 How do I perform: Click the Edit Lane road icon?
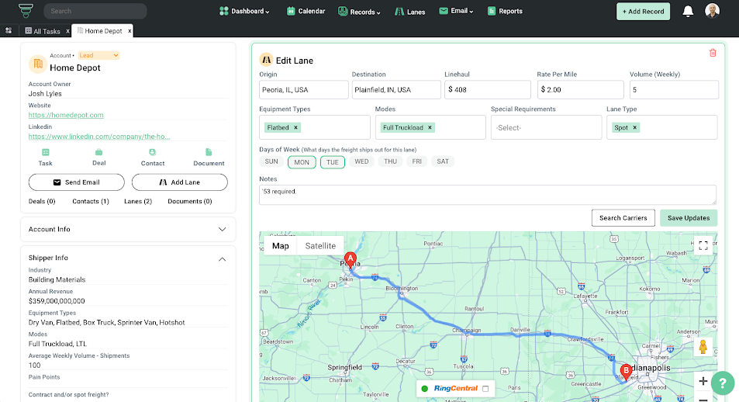(x=266, y=60)
